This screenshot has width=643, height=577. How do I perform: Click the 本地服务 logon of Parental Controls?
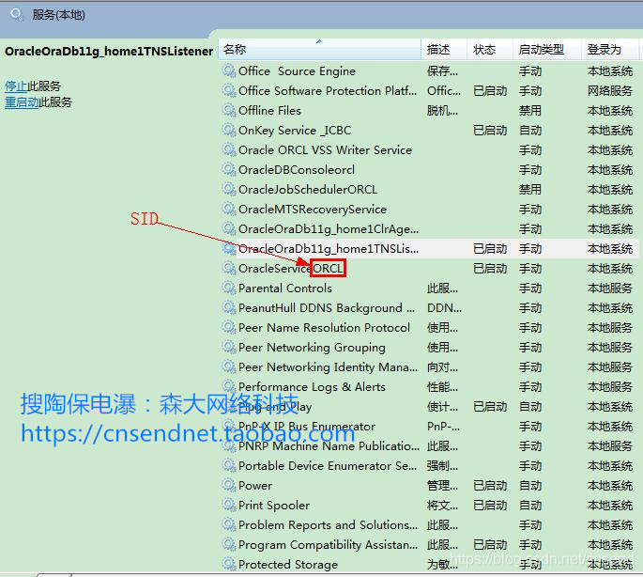click(610, 288)
